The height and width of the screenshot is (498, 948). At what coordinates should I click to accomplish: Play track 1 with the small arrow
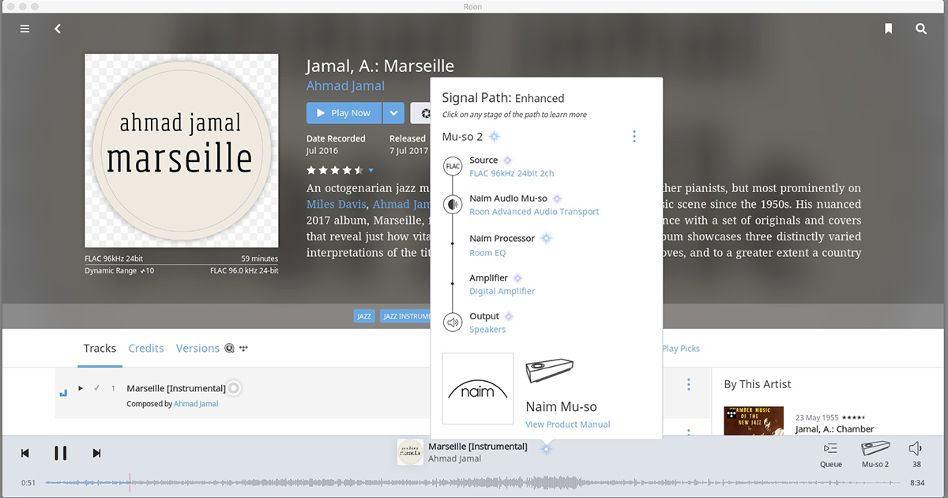[x=81, y=388]
